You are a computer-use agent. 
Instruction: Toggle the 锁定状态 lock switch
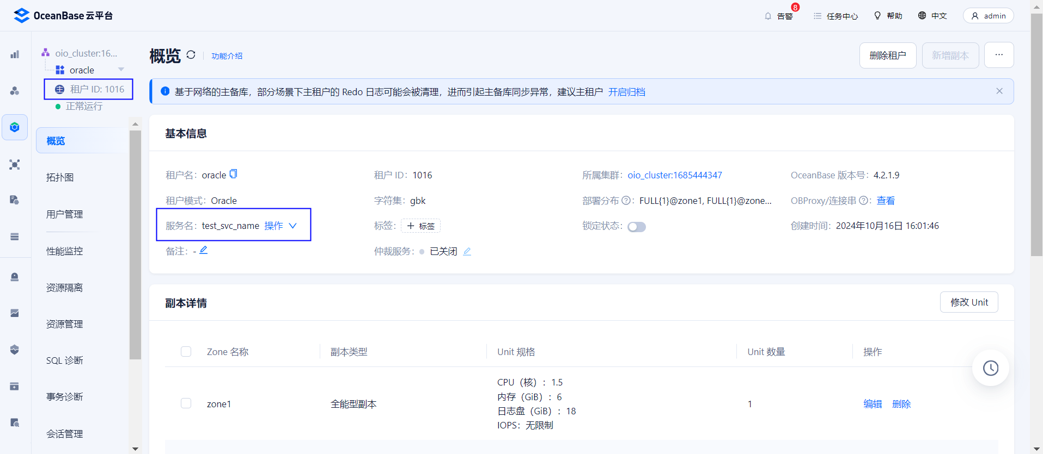(636, 227)
